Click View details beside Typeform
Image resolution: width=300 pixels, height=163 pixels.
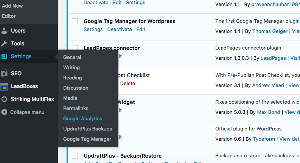(x=290, y=139)
